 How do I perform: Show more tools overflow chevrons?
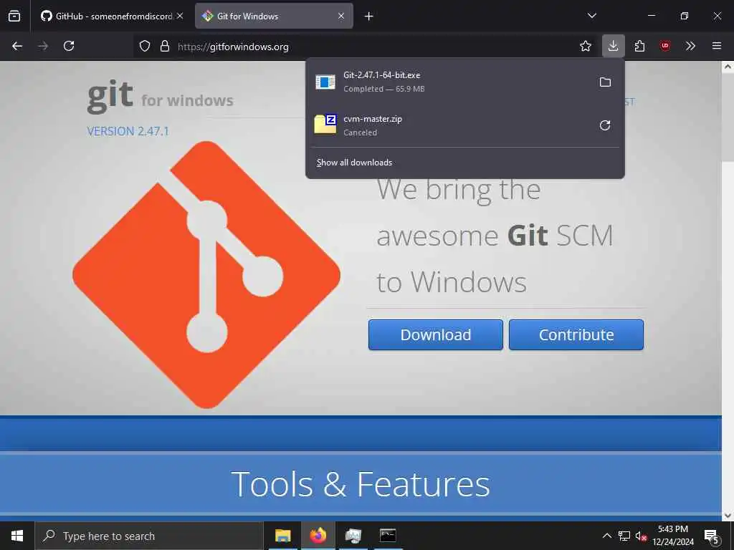coord(690,46)
